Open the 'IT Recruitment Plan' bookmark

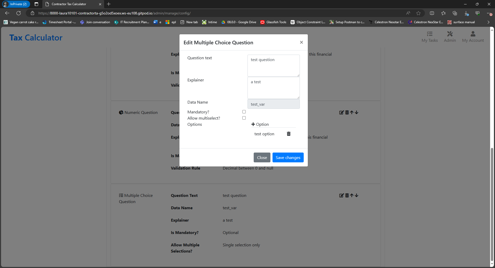(132, 22)
